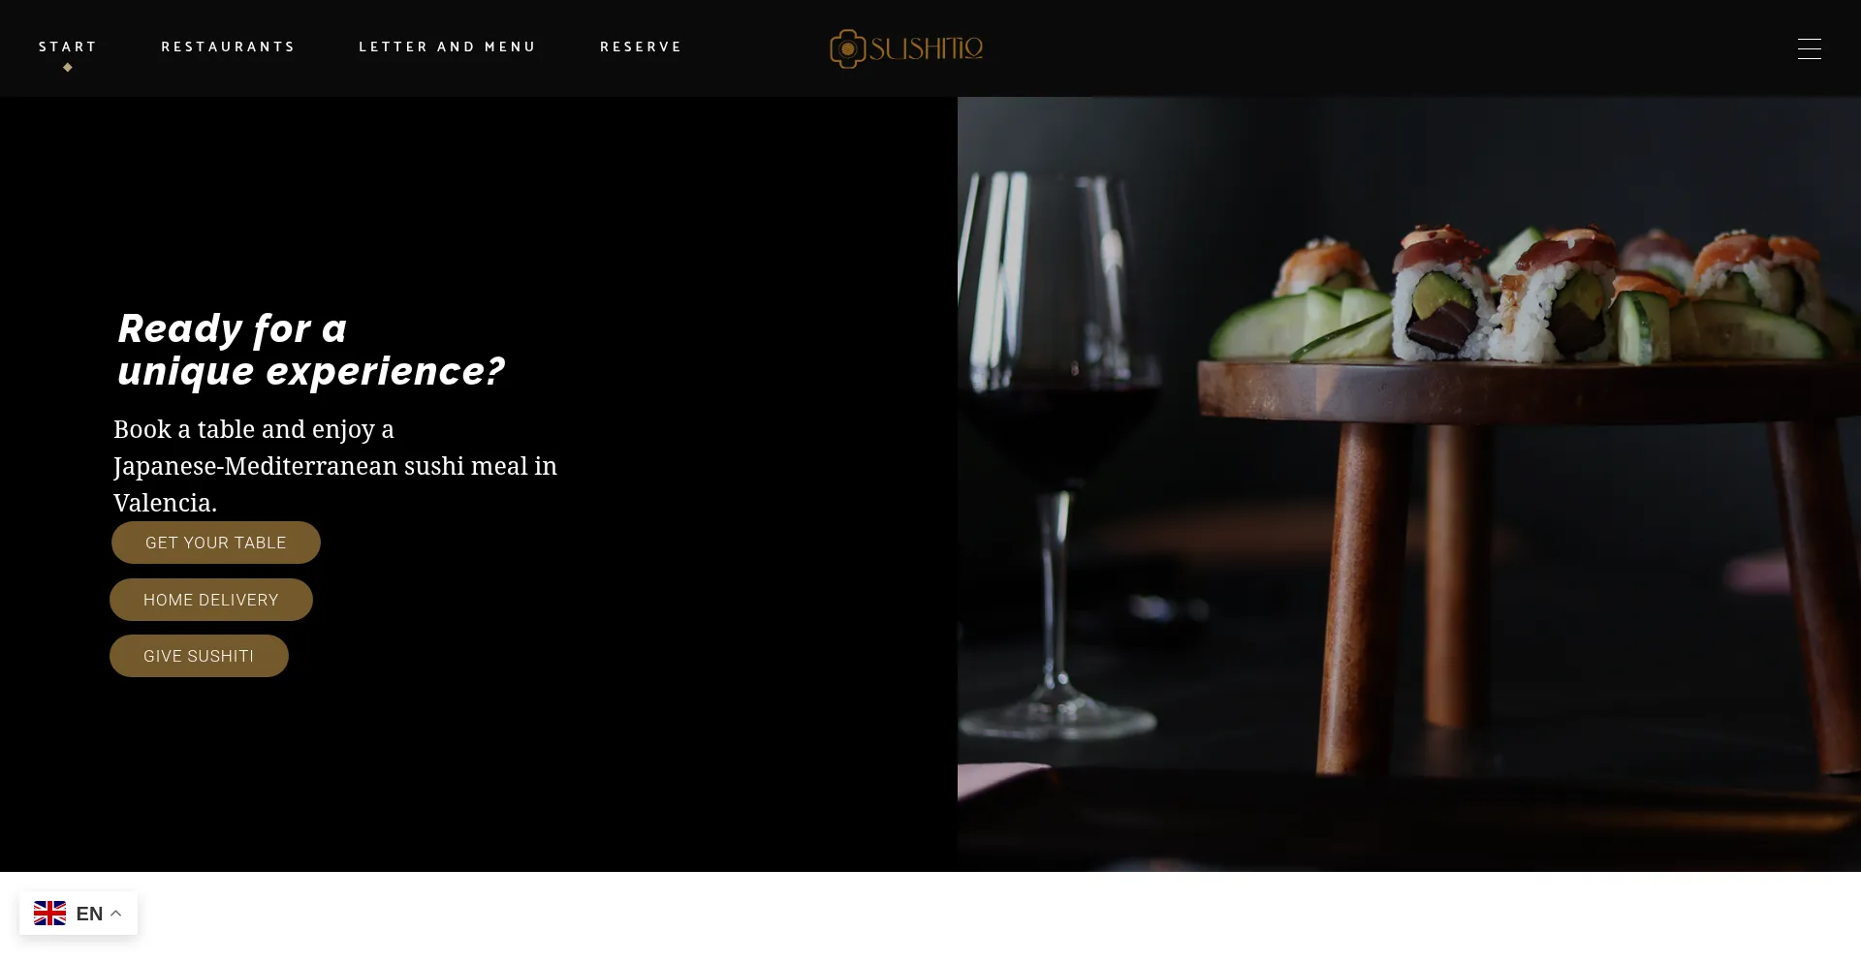This screenshot has width=1861, height=962.
Task: Open the hamburger menu icon
Action: pyautogui.click(x=1809, y=48)
